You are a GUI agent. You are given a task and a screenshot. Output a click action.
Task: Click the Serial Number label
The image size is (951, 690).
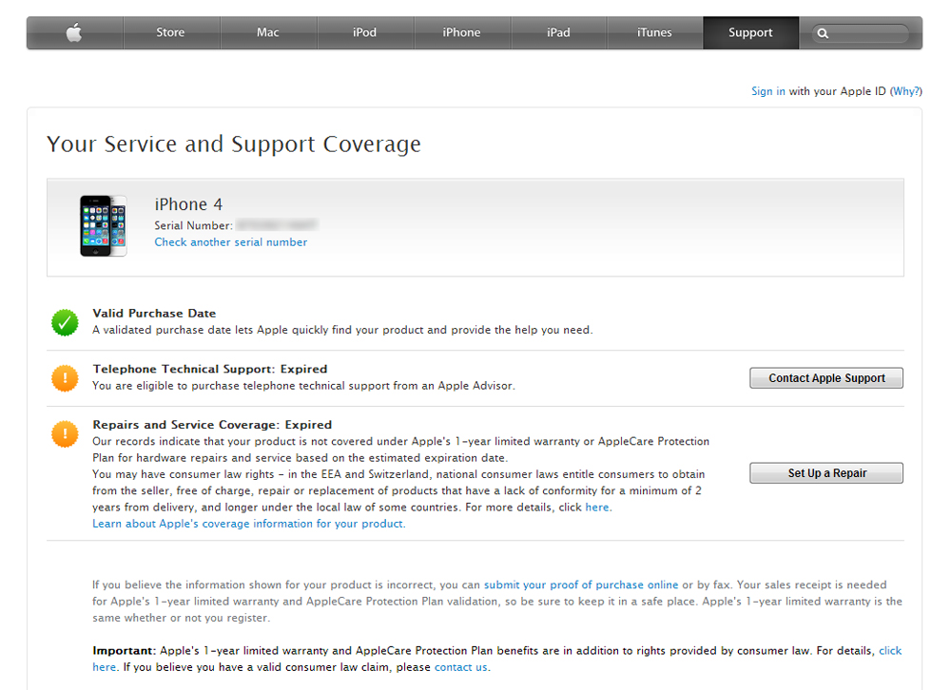(193, 225)
